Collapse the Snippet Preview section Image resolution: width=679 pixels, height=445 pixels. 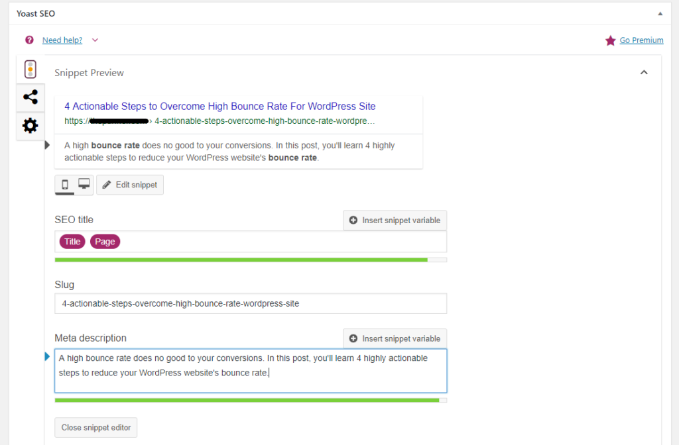643,72
